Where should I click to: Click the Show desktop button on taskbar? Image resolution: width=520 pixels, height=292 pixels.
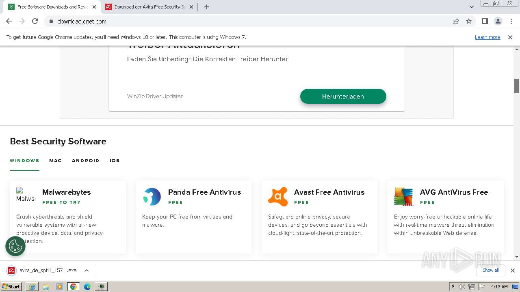(516, 287)
